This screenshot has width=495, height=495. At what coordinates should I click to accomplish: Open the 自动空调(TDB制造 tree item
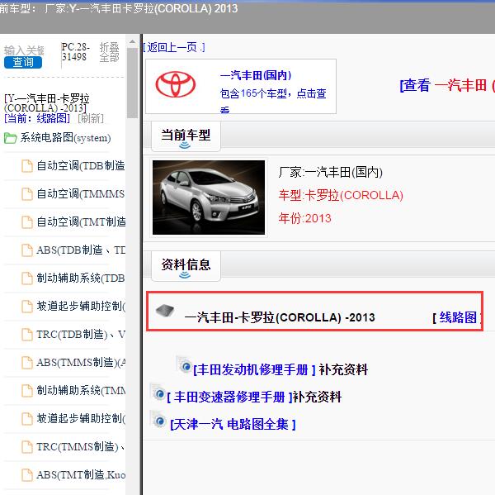pos(81,166)
